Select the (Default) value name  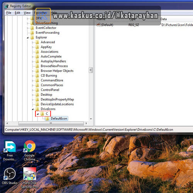click(x=107, y=25)
